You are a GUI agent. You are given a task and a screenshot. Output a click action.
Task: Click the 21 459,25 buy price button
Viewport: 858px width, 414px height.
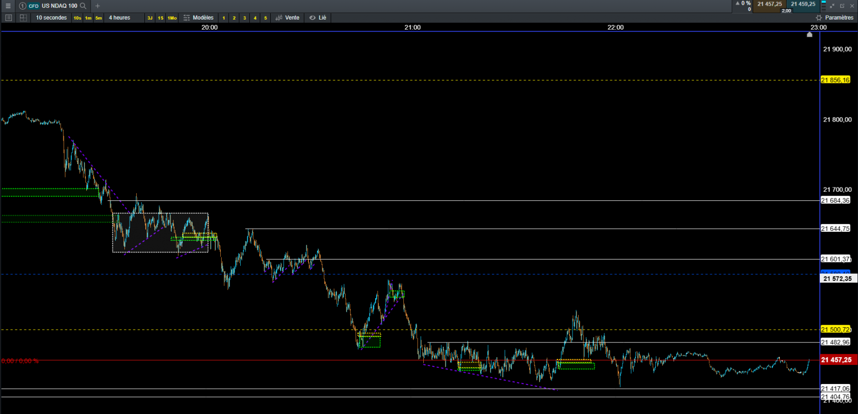[803, 4]
